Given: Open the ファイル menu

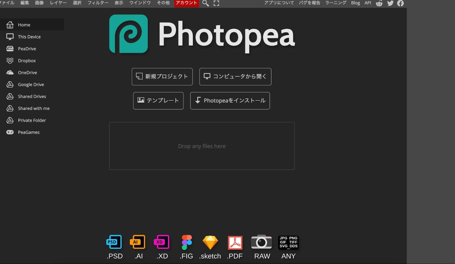Looking at the screenshot, I should 7,3.
